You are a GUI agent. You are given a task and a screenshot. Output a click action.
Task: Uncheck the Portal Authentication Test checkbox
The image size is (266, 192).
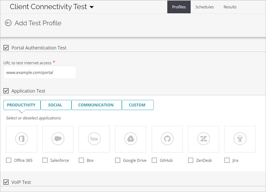(x=7, y=47)
